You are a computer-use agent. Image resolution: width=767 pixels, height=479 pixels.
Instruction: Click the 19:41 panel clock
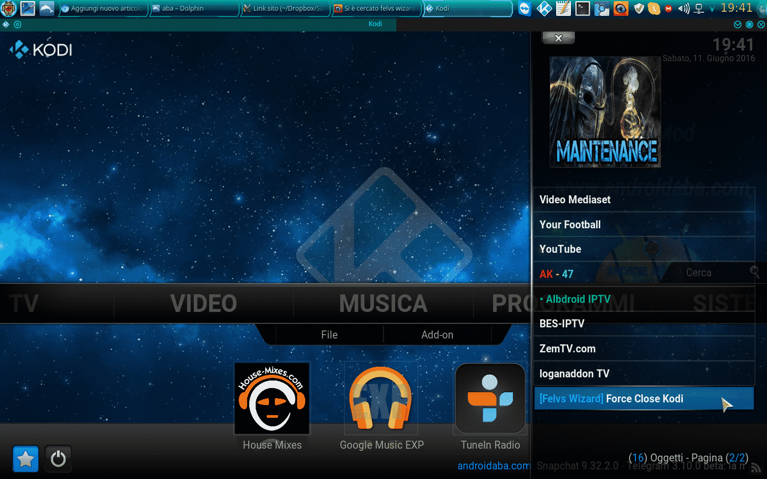(x=737, y=8)
